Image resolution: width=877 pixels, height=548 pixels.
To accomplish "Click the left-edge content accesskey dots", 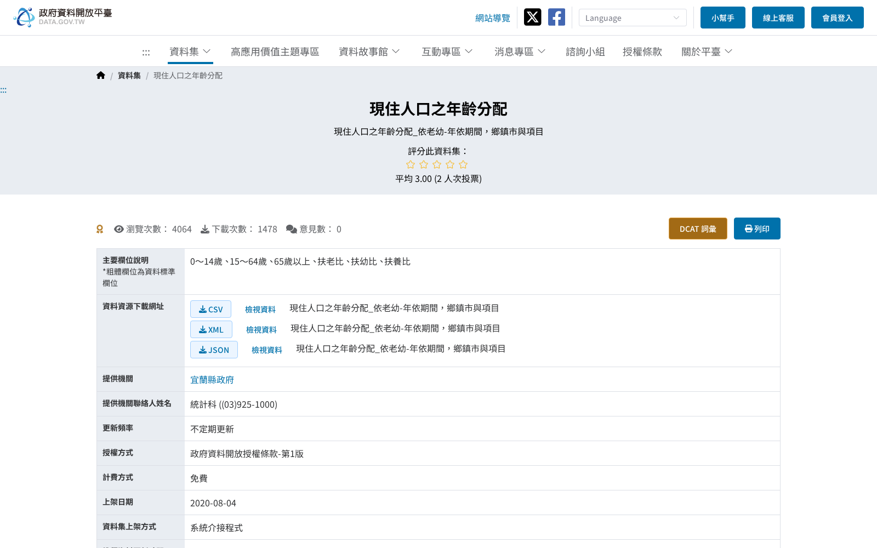I will coord(3,90).
